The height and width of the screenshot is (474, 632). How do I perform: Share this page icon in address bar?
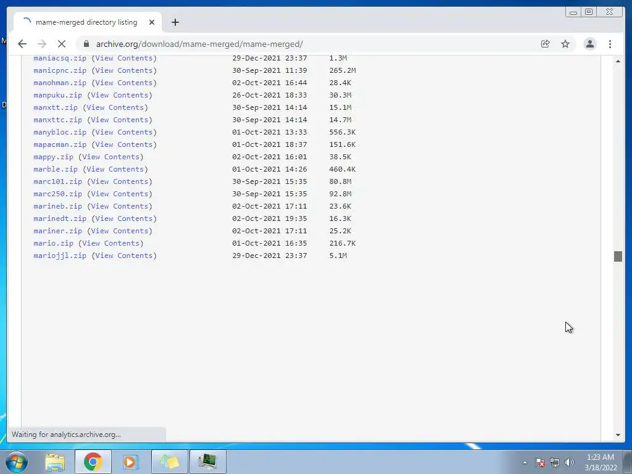(x=545, y=44)
